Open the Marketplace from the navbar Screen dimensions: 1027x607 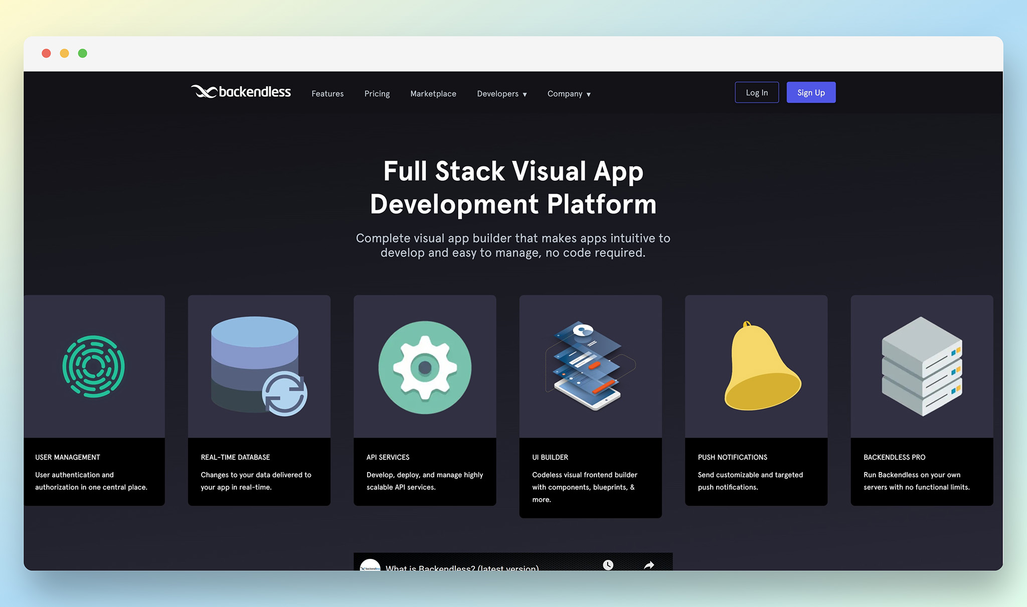point(433,94)
